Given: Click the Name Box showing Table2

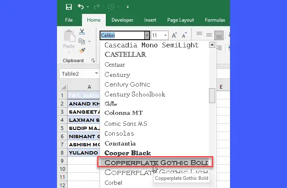Looking at the screenshot, I should 77,74.
